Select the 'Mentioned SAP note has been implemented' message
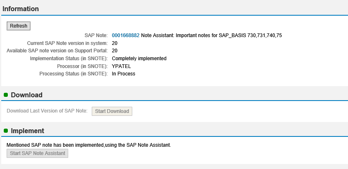The height and width of the screenshot is (169, 348). point(89,145)
